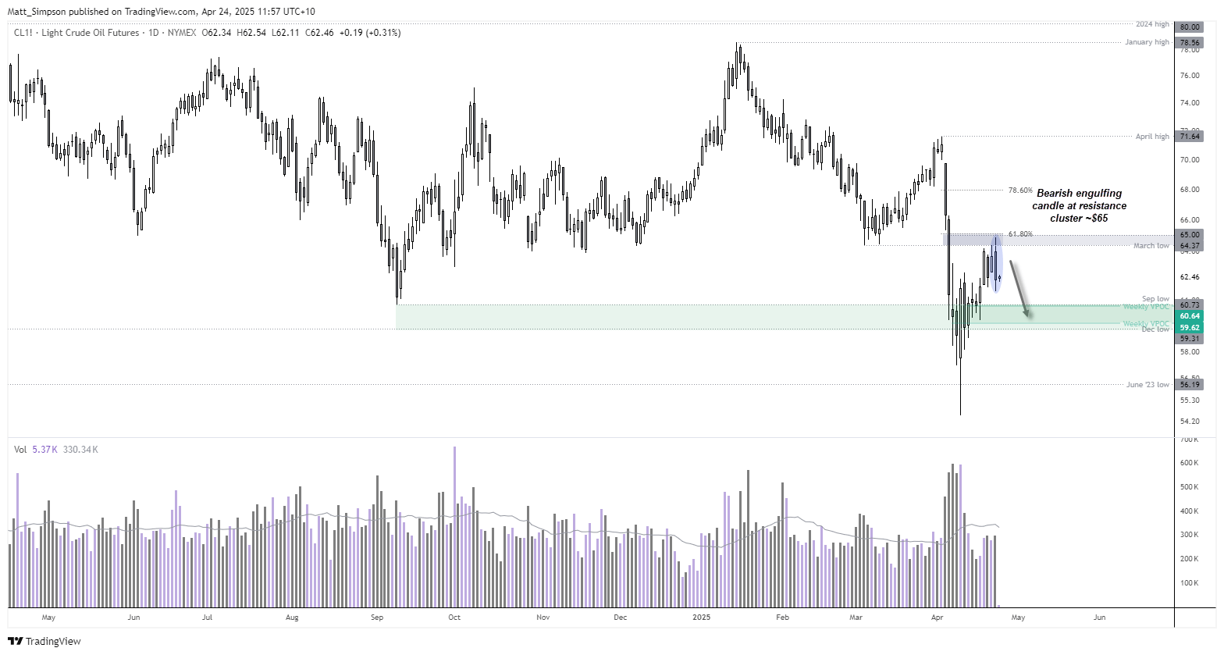This screenshot has width=1224, height=655.
Task: Click the Aug marker on the time axis
Action: (x=292, y=618)
